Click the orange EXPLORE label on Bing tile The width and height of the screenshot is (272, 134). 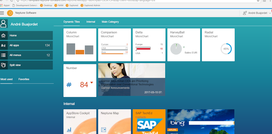coord(172,130)
